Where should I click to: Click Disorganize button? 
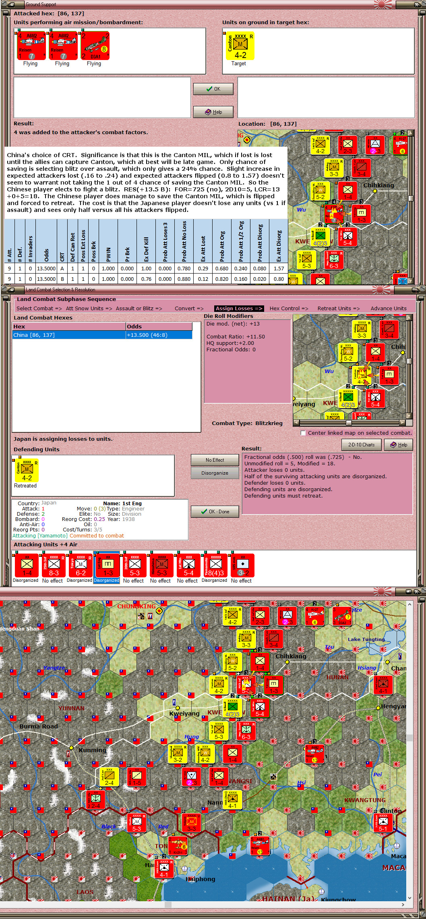pos(215,473)
